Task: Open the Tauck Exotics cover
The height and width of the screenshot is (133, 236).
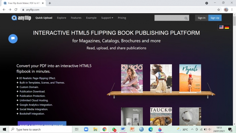Action: [161, 116]
